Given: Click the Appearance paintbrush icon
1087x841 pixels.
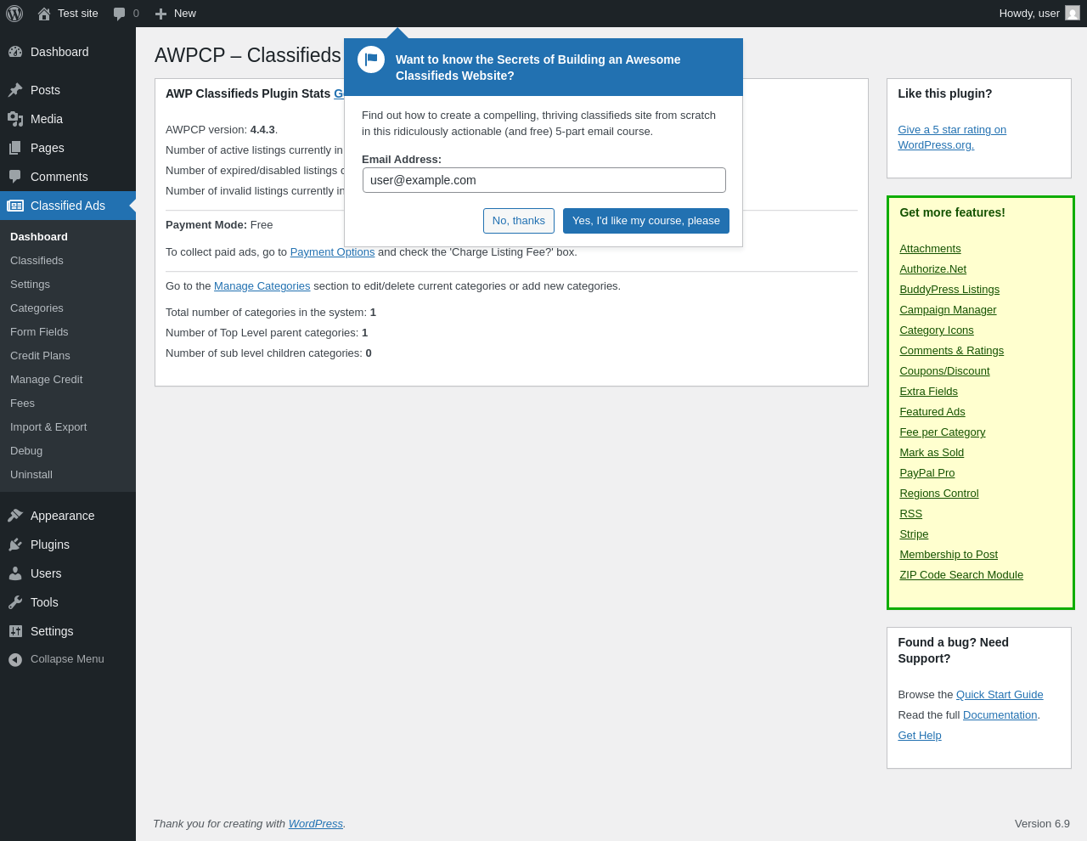Looking at the screenshot, I should [15, 516].
